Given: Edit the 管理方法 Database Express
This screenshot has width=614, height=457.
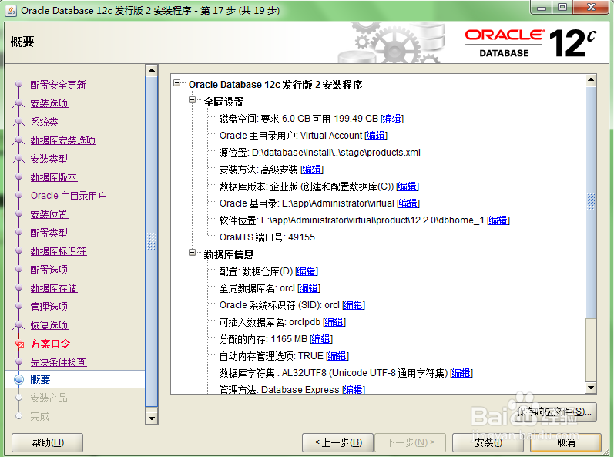Looking at the screenshot, I should pyautogui.click(x=354, y=390).
